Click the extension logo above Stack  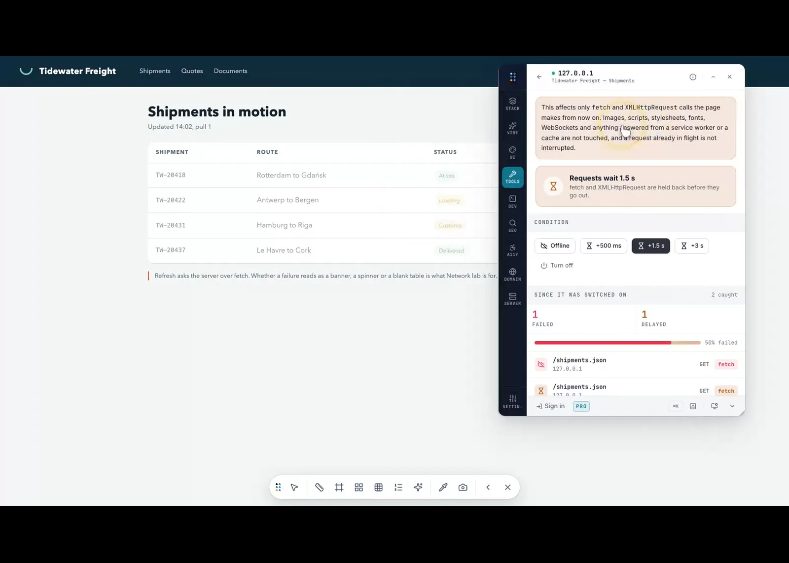pyautogui.click(x=513, y=76)
